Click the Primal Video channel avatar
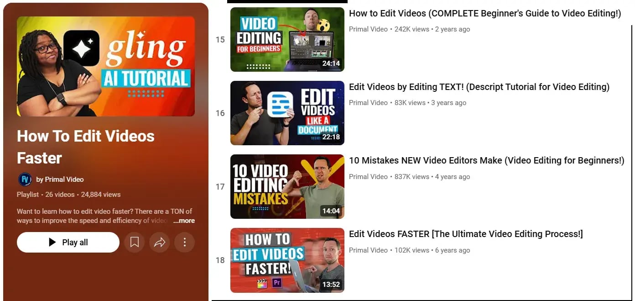Image resolution: width=635 pixels, height=301 pixels. pyautogui.click(x=25, y=180)
